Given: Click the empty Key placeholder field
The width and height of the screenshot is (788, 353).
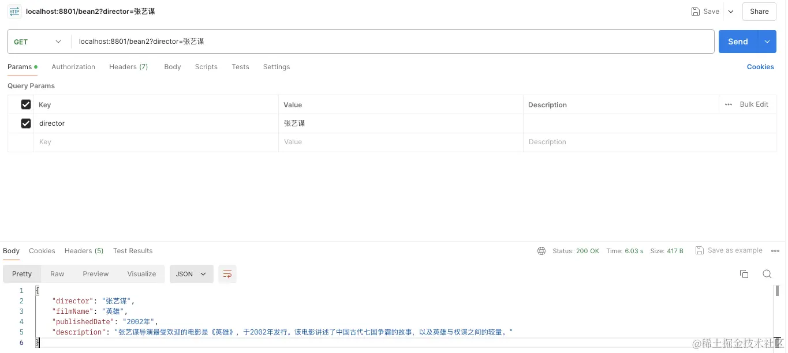Looking at the screenshot, I should pyautogui.click(x=156, y=142).
